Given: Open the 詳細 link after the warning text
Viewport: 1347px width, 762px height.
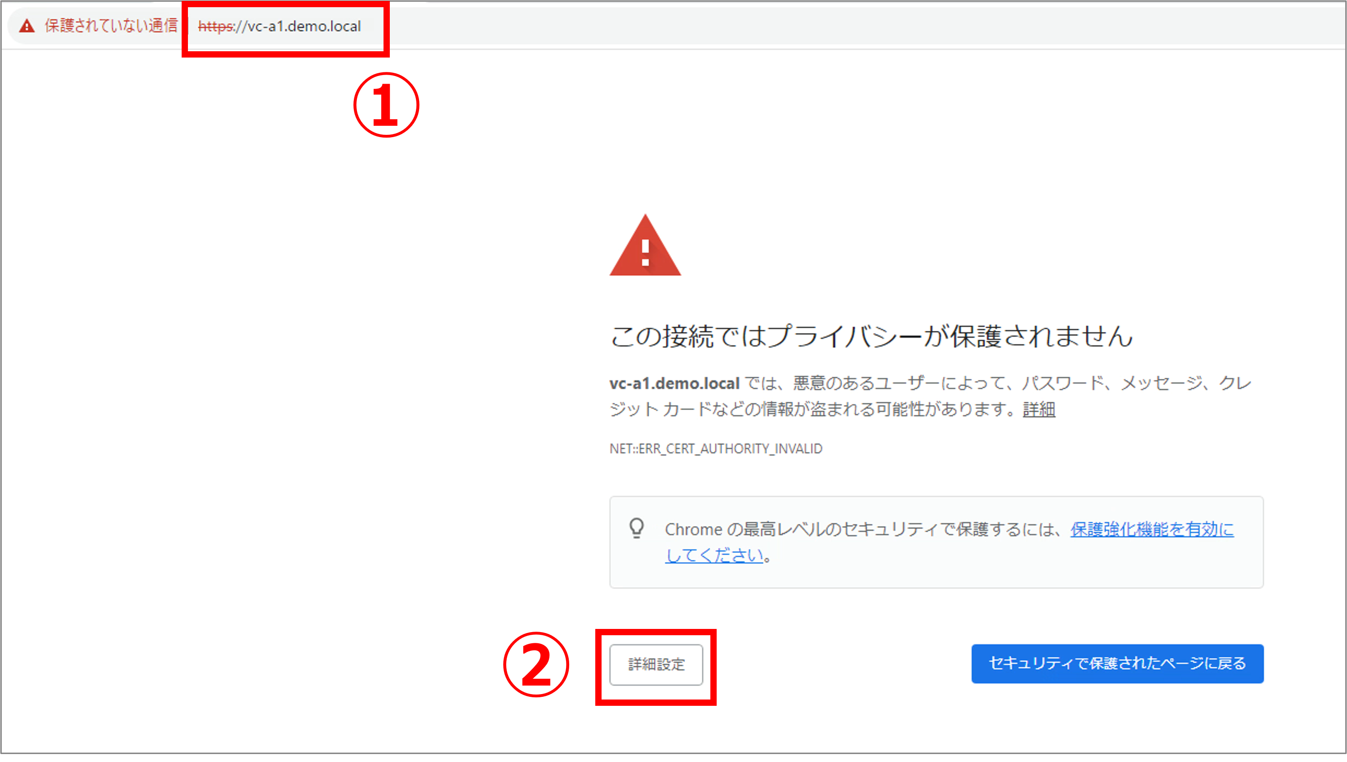Looking at the screenshot, I should pyautogui.click(x=1039, y=409).
